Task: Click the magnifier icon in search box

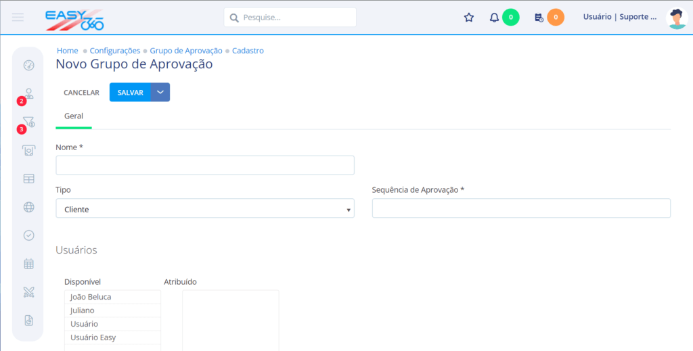Action: (234, 18)
